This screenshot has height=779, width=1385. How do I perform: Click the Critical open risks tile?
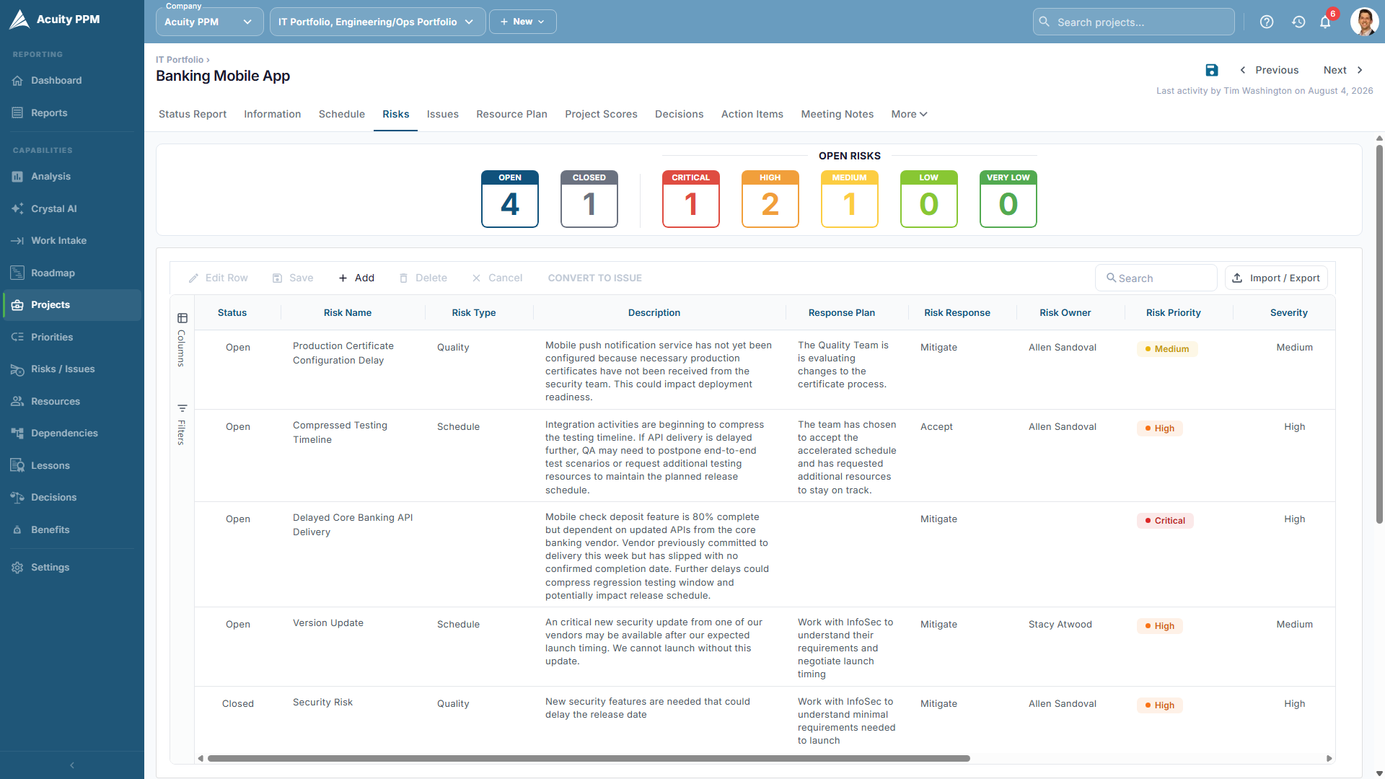pos(691,199)
